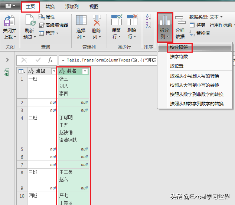Sort ascending with the A-Z icon

pos(148,17)
